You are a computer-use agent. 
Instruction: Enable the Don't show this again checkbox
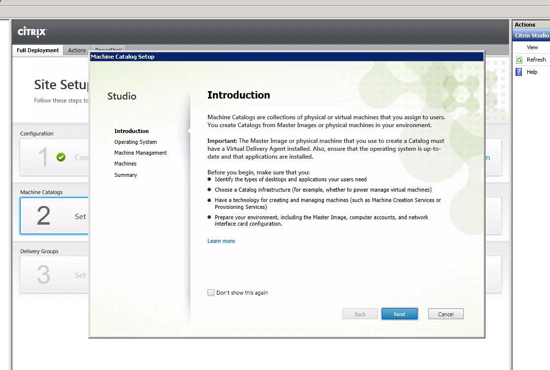211,293
